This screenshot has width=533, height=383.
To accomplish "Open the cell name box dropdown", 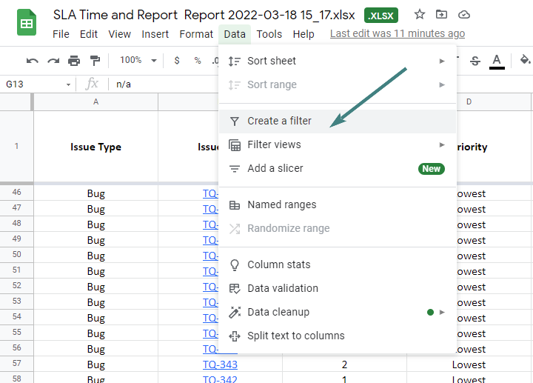I will (x=69, y=84).
